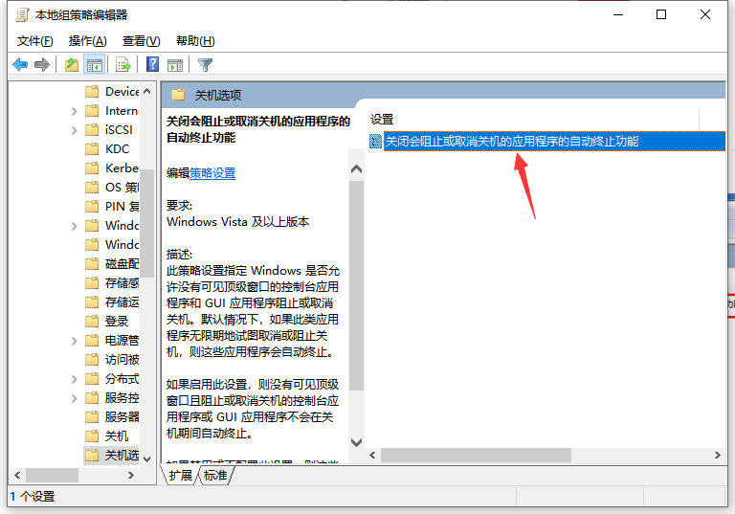Toggle the show/hide action pane icon

coord(175,65)
